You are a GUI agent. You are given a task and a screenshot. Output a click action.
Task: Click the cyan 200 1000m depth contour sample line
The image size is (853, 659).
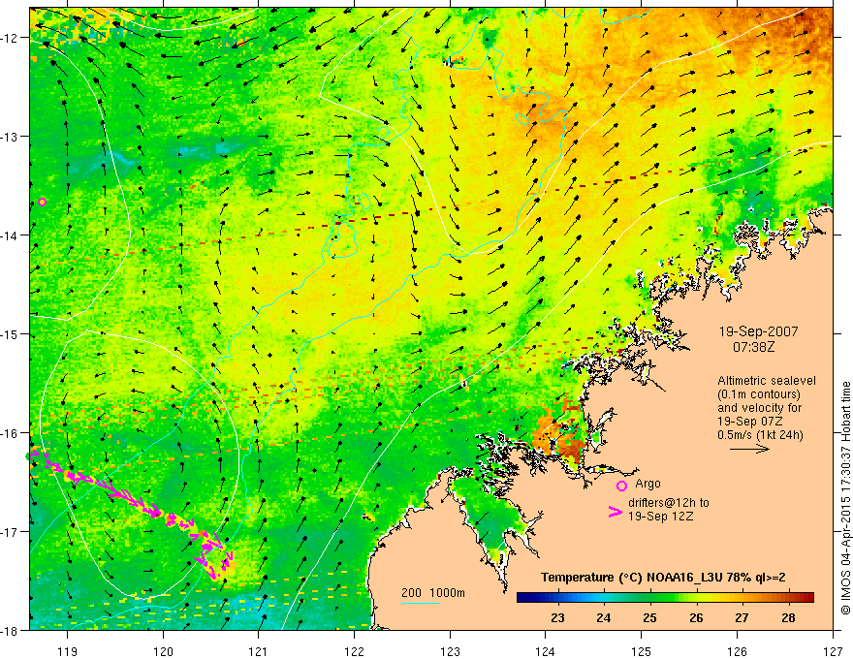pos(421,603)
